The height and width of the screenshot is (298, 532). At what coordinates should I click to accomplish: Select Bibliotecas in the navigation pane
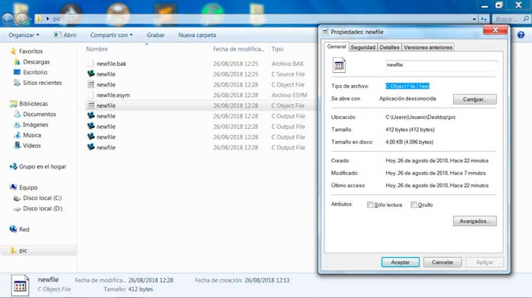pyautogui.click(x=33, y=104)
